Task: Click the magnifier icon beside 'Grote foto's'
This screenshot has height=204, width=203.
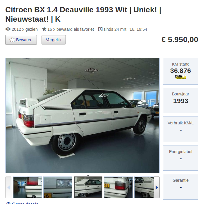Action: point(8,203)
